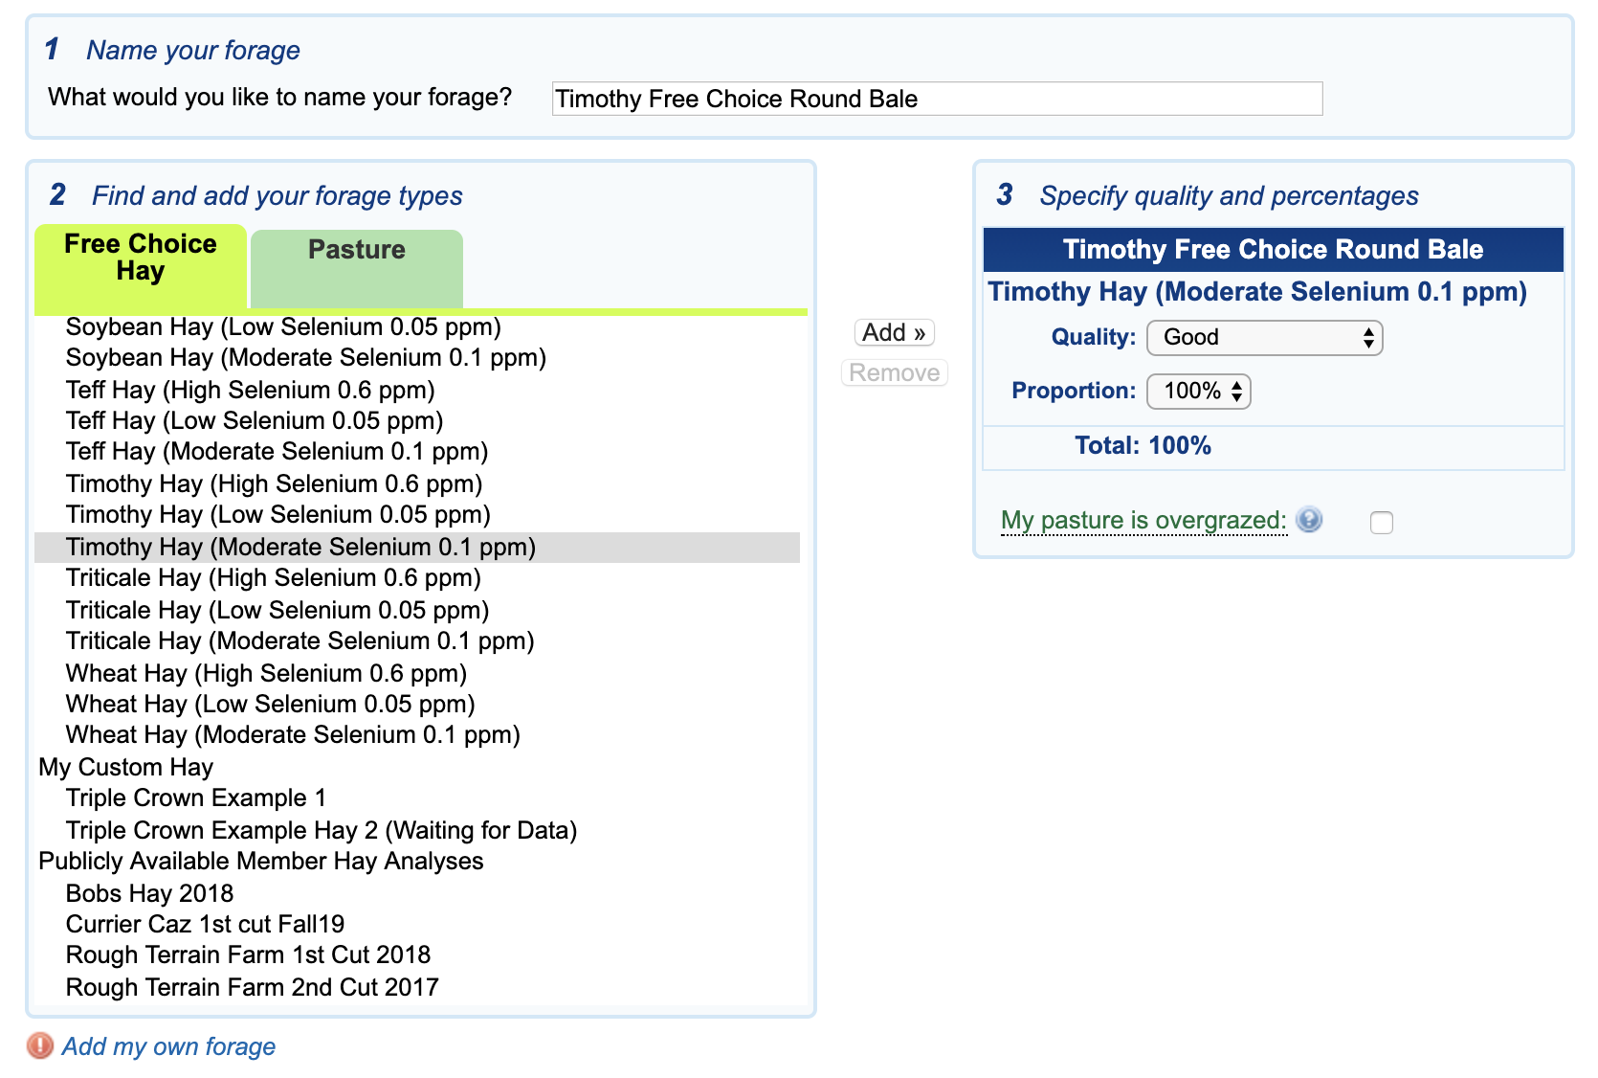Select Currier Caz 1st cut Fall19
This screenshot has width=1598, height=1078.
[x=205, y=924]
